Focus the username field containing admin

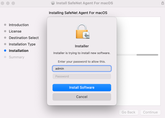82,69
